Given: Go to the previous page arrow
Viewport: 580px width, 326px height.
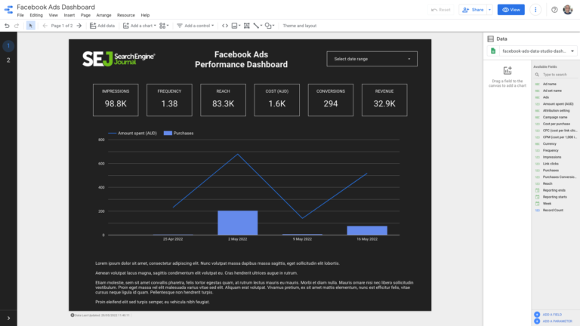Looking at the screenshot, I should (x=45, y=26).
